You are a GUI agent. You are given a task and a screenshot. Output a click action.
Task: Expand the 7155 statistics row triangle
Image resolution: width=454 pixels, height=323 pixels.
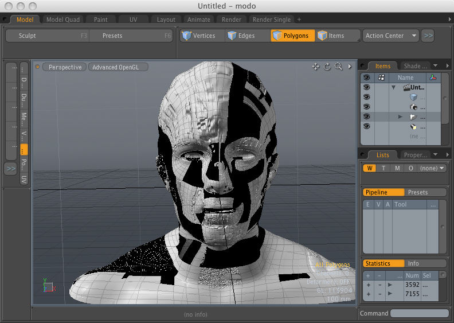coord(390,294)
